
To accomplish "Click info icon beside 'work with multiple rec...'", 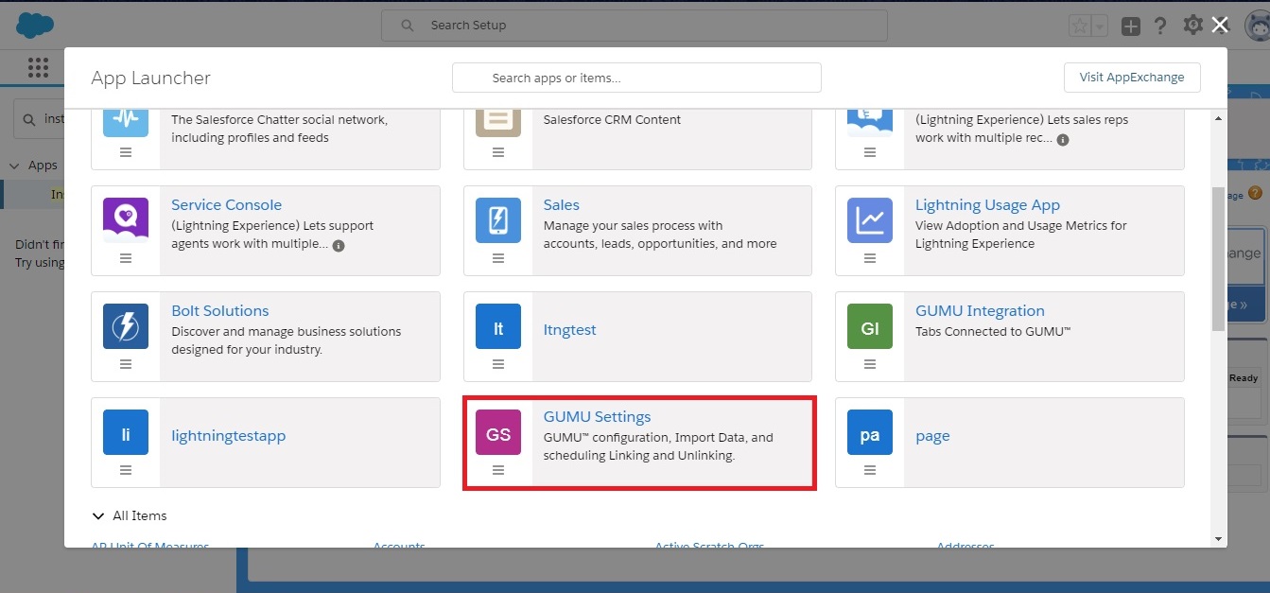I will tap(1063, 139).
